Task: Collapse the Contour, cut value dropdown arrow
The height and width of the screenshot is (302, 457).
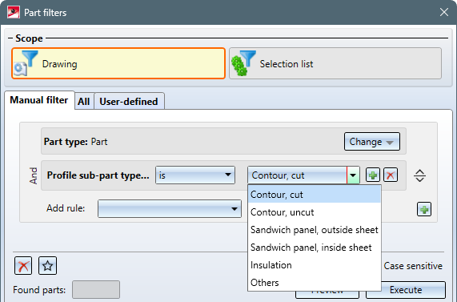Action: [x=353, y=175]
